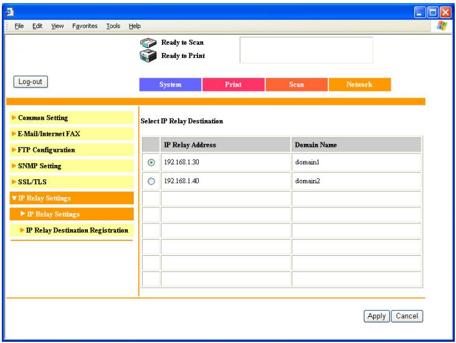Click the Domain Name column header

pyautogui.click(x=356, y=145)
